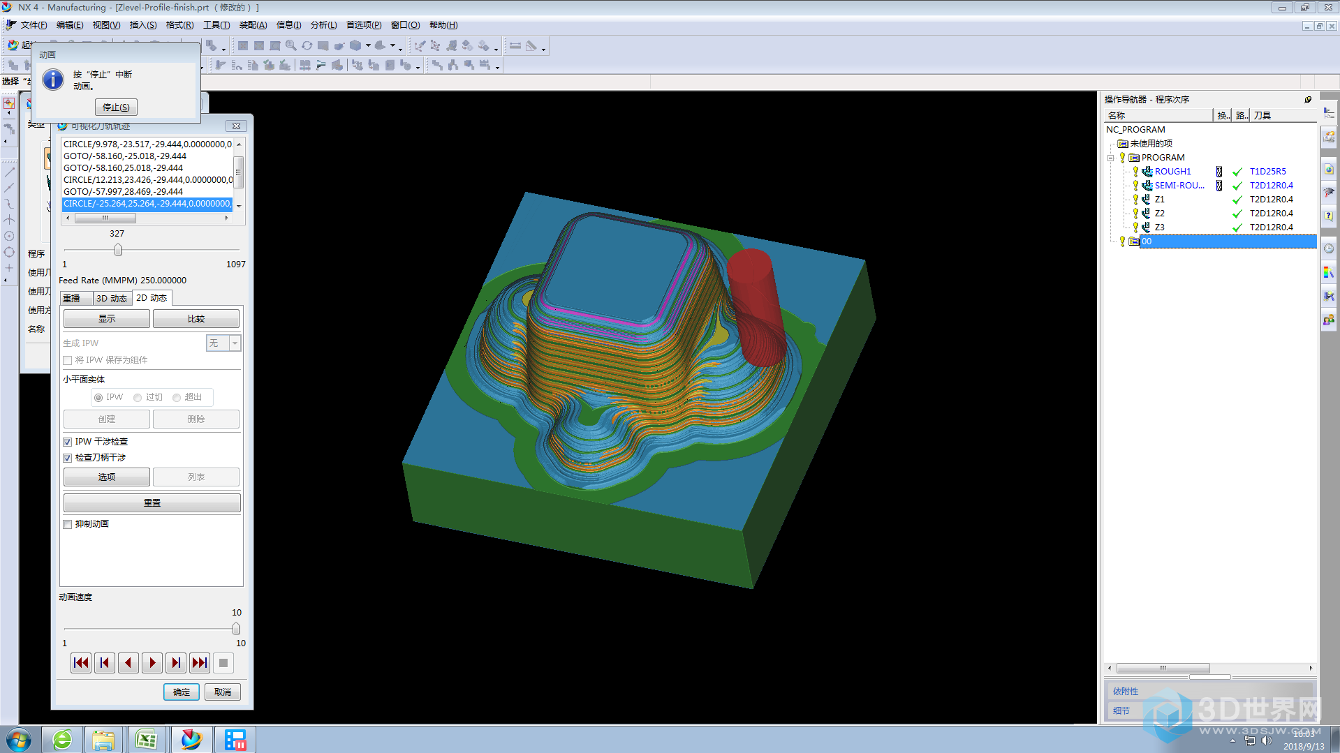Click the 停止(S) button in animation dialog

point(116,107)
